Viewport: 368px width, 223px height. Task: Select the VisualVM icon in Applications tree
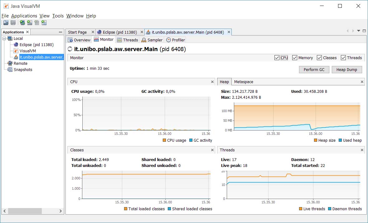[16, 51]
